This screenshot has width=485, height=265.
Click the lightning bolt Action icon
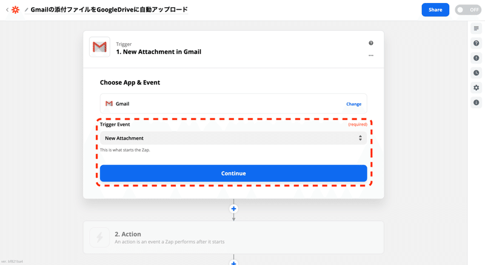(x=99, y=238)
